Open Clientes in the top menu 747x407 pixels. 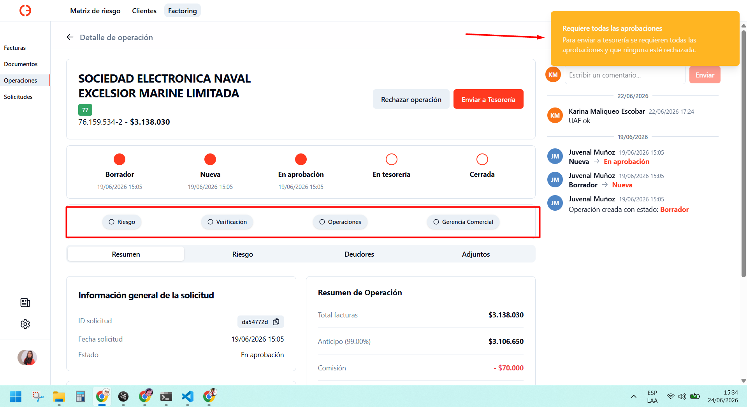pos(144,11)
